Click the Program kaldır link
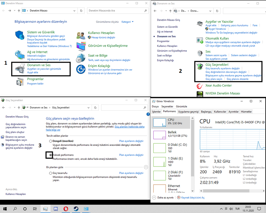Image resolution: width=266 pixels, height=213 pixels. (35, 84)
